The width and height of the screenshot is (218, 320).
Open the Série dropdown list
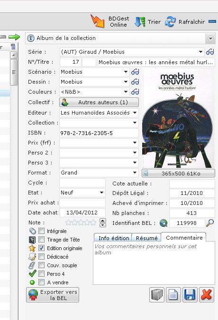(x=200, y=52)
